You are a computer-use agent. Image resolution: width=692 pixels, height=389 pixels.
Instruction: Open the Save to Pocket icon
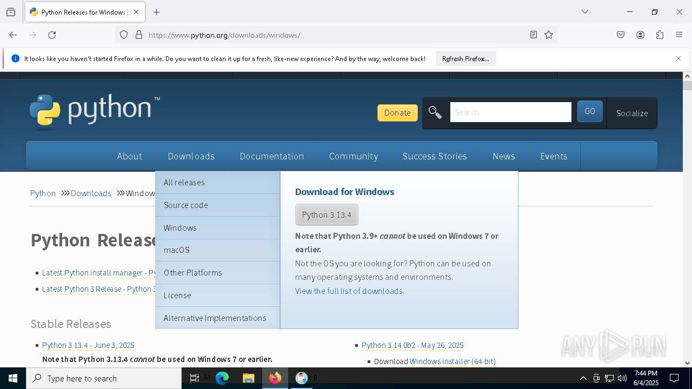tap(621, 35)
